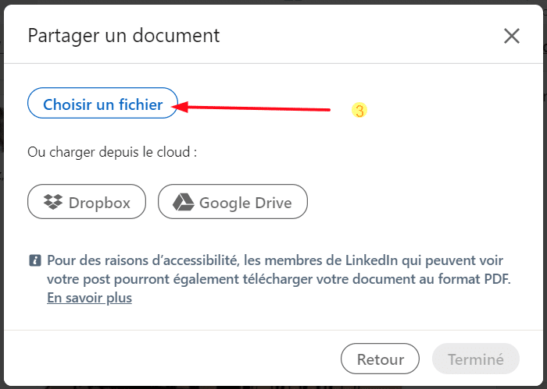Load a document from Dropbox
Viewport: 547px width, 389px height.
point(87,202)
